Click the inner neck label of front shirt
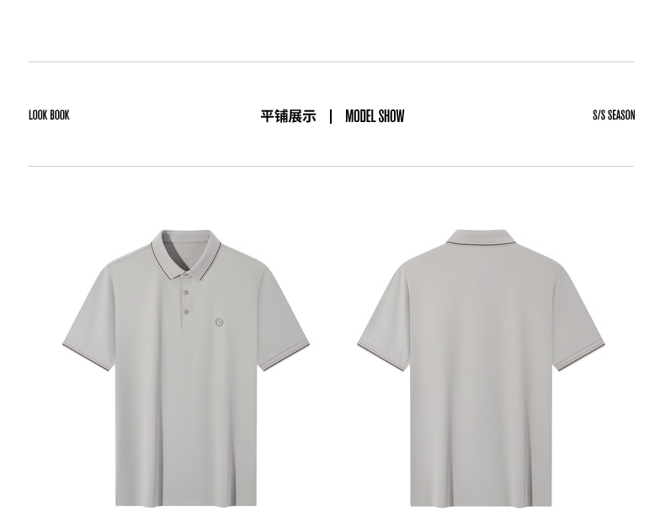 [x=186, y=256]
